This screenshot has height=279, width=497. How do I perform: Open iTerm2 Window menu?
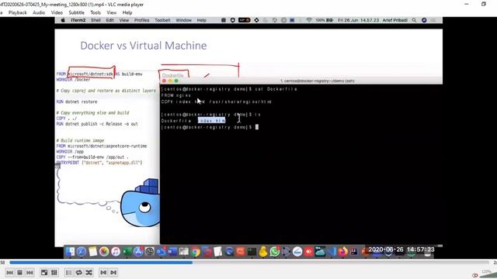184,20
